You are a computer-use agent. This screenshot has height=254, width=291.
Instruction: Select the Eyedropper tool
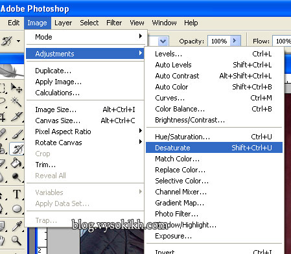tap(16, 225)
